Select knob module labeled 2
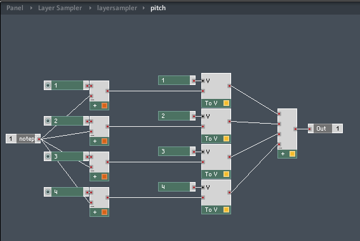360x241 pixels. point(67,121)
